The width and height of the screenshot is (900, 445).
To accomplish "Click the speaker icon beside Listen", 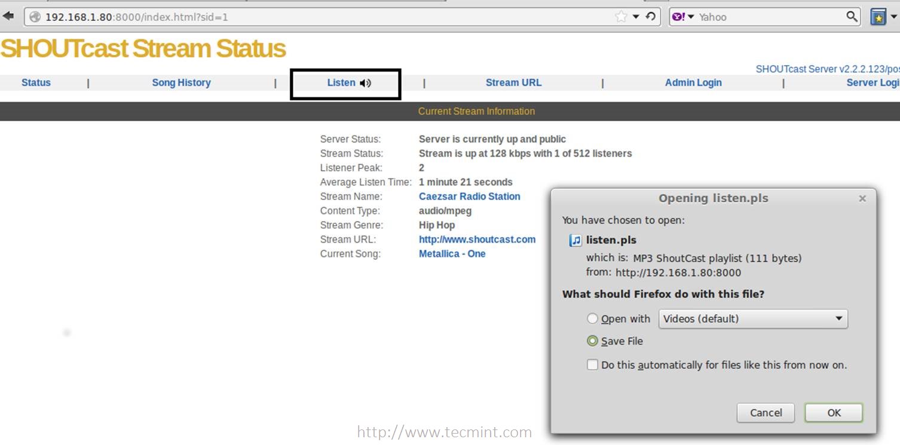I will tap(365, 83).
